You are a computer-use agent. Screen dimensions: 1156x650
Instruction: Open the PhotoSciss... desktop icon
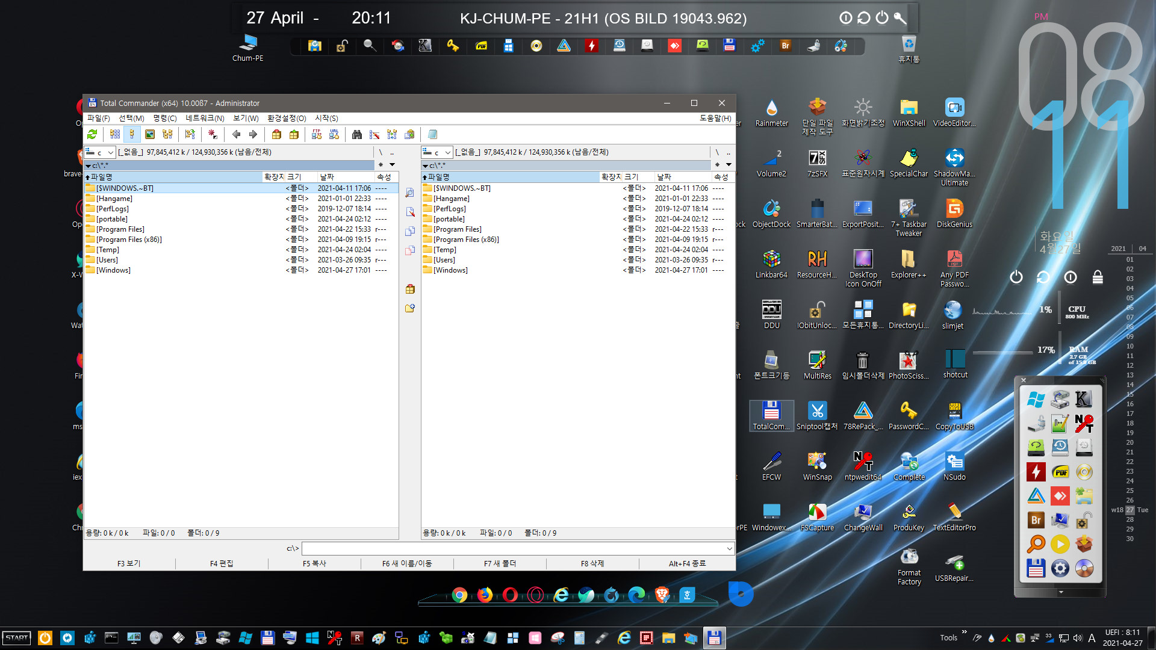coord(909,365)
